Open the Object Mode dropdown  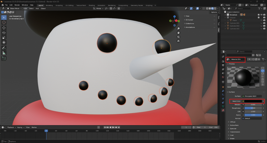[x=15, y=8]
